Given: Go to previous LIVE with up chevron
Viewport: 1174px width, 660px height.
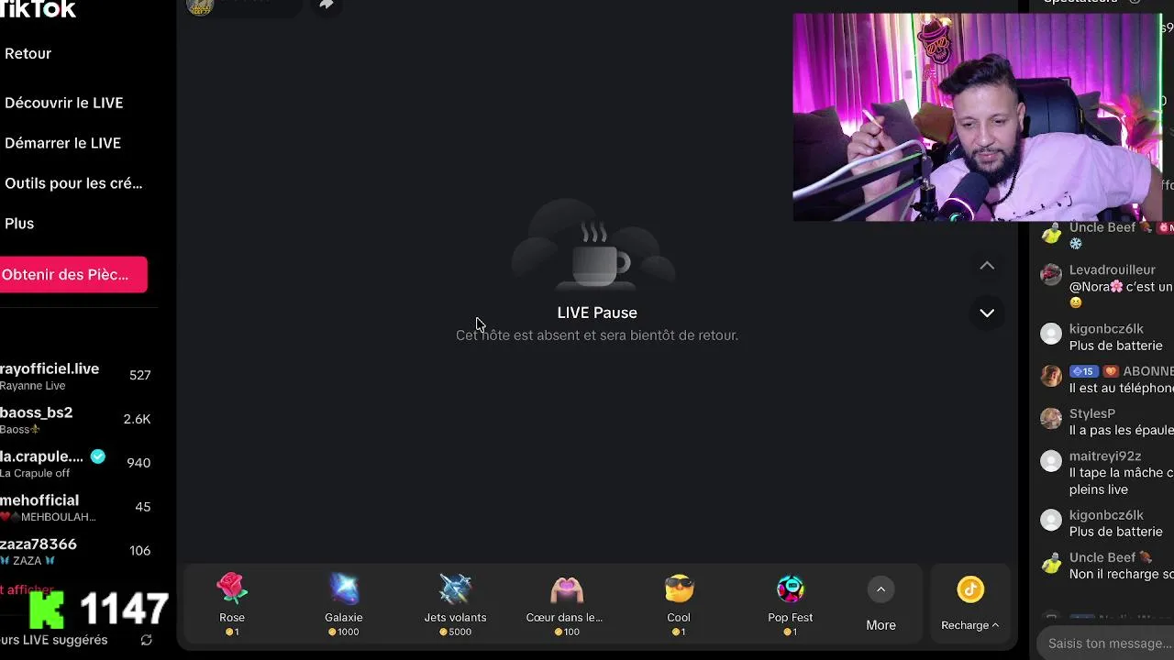Looking at the screenshot, I should [987, 266].
